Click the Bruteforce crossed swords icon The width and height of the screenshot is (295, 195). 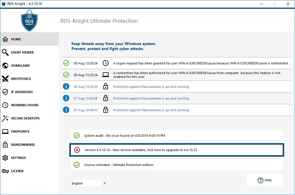coord(5,79)
